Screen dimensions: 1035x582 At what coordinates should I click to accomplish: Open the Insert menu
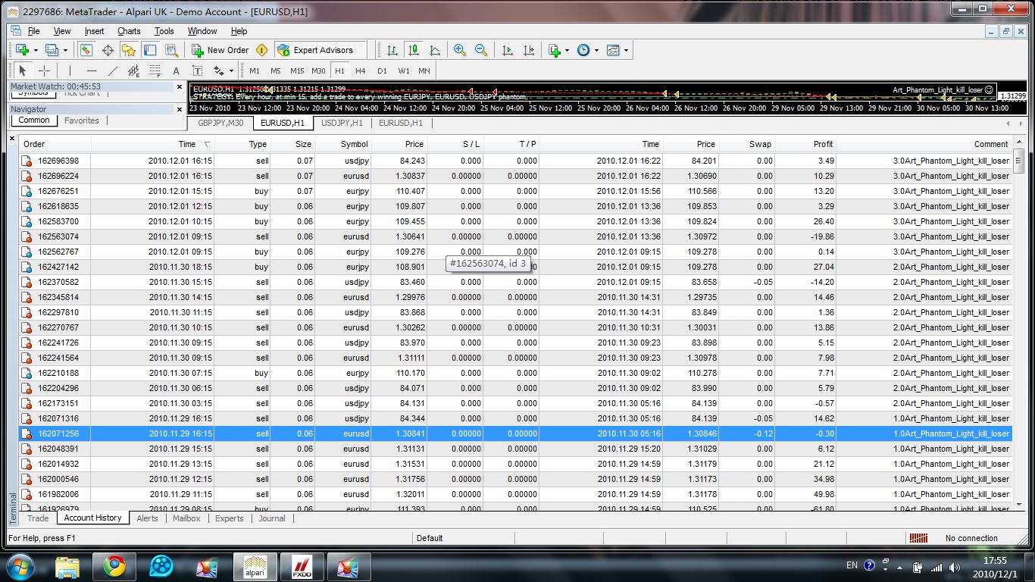(95, 31)
